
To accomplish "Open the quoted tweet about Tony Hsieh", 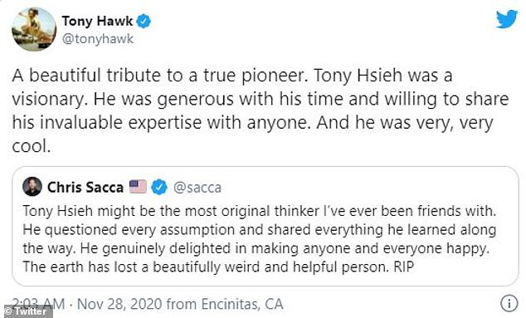I will pos(265,226).
